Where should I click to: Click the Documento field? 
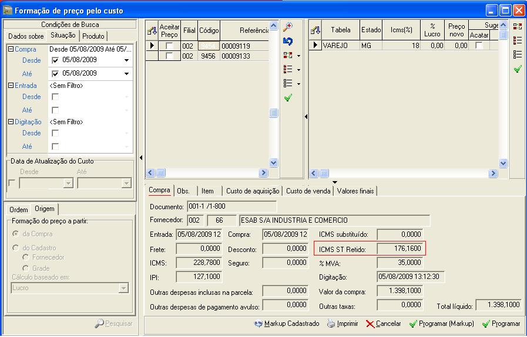pyautogui.click(x=231, y=206)
